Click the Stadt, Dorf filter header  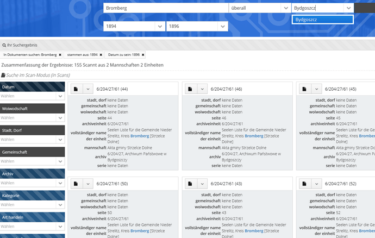coord(32,130)
